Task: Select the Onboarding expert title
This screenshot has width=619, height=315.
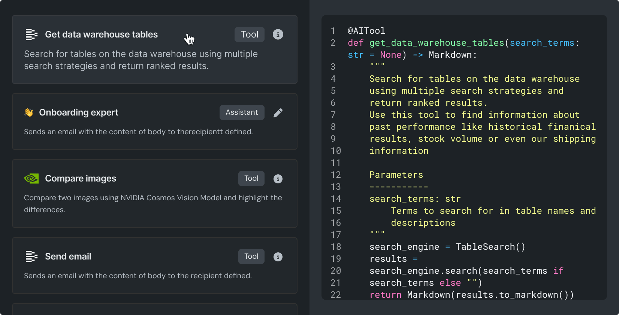Action: coord(79,112)
